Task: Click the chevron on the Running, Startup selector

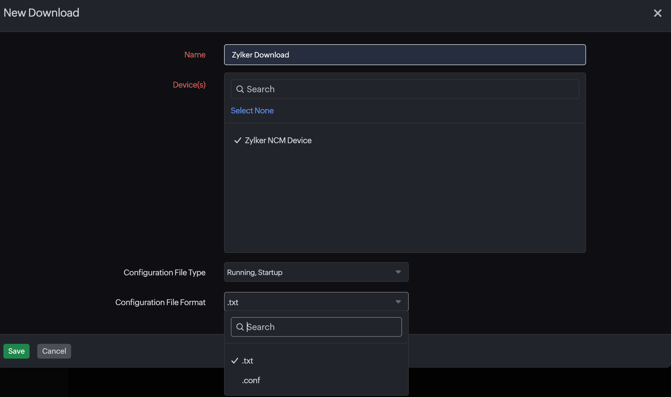Action: [398, 272]
